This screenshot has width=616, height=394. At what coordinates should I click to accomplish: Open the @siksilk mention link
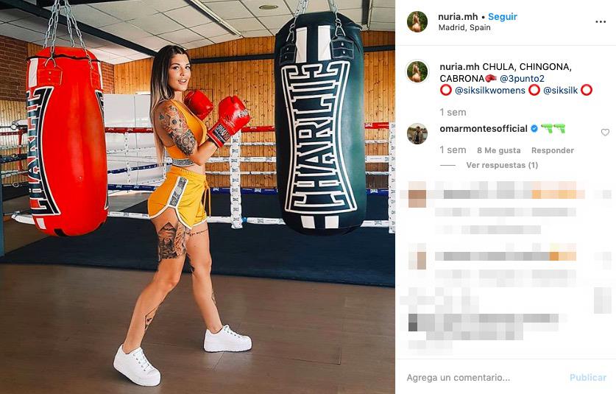point(560,91)
